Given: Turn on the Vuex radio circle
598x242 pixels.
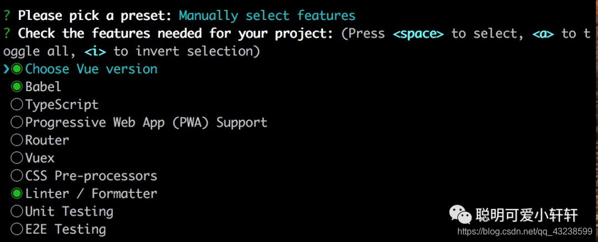Looking at the screenshot, I should pyautogui.click(x=17, y=157).
